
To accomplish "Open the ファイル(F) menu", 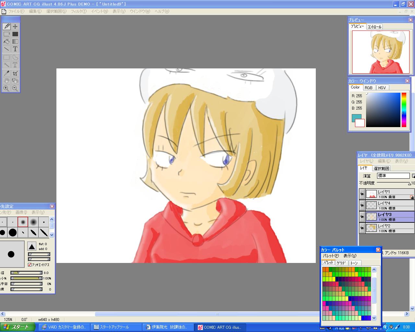I will coord(16,11).
